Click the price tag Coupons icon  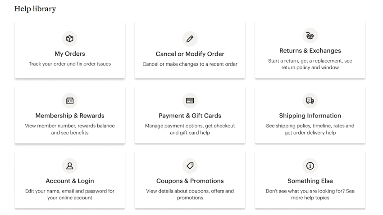point(190,166)
